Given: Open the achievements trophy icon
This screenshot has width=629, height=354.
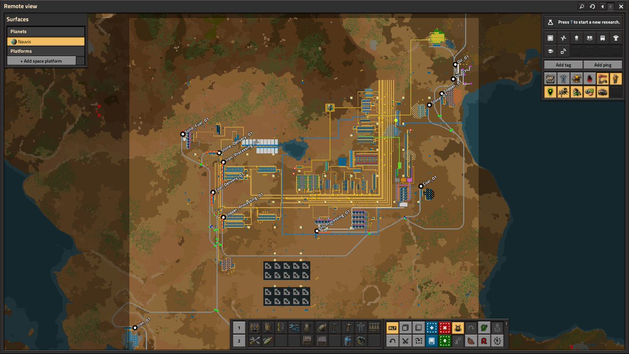Looking at the screenshot, I should (616, 38).
